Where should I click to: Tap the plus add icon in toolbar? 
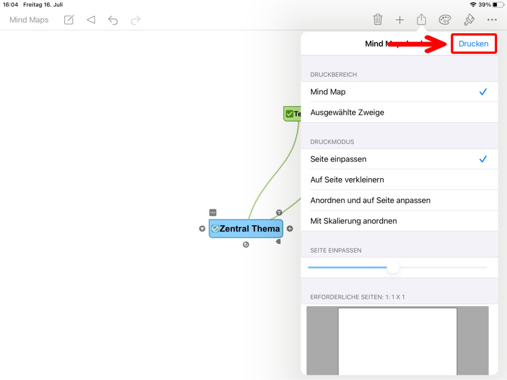point(400,20)
